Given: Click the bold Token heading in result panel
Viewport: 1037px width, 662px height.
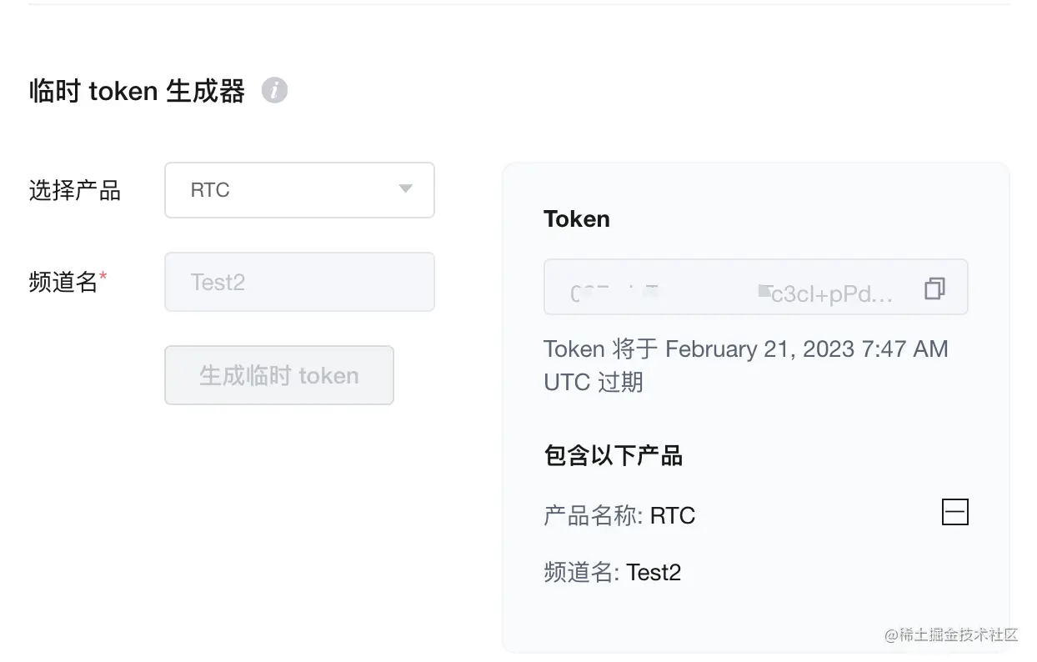Looking at the screenshot, I should point(576,218).
